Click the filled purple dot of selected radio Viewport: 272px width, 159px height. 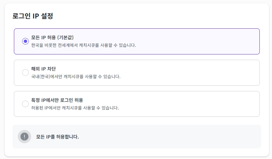(x=25, y=41)
